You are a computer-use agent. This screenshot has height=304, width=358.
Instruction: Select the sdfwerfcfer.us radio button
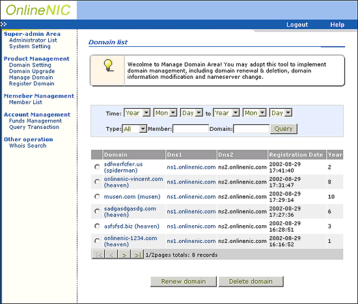click(97, 167)
